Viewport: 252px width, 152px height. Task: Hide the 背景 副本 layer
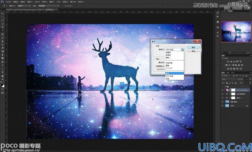pyautogui.click(x=222, y=102)
